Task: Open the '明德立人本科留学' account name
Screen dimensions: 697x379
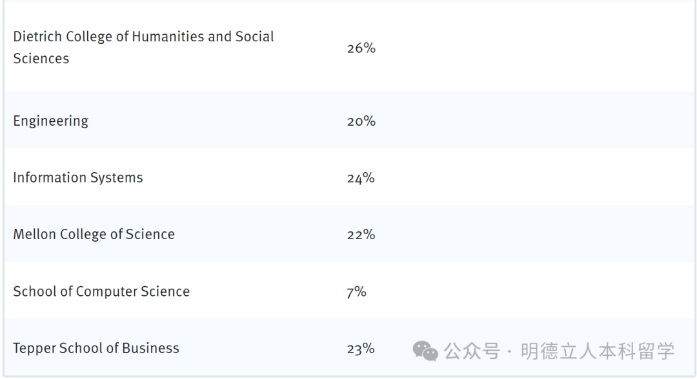Action: point(597,351)
